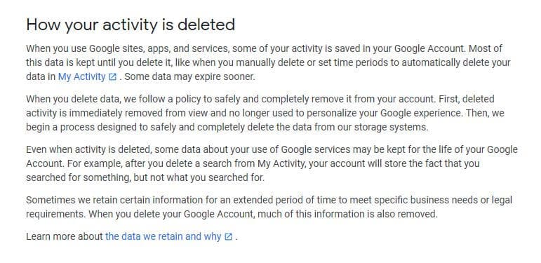Viewport: 541px width, 263px height.
Task: Click the "Learn more about" text
Action: [x=65, y=236]
